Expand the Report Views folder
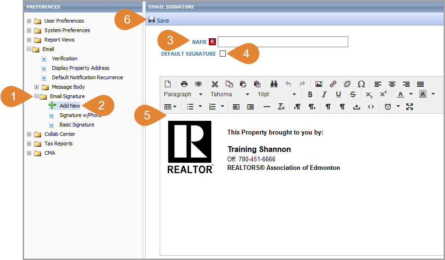This screenshot has width=445, height=260. [29, 40]
